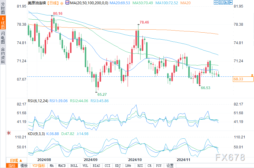254x168 pixels.
Task: Select the BOLL indicator tab
Action: point(74,166)
